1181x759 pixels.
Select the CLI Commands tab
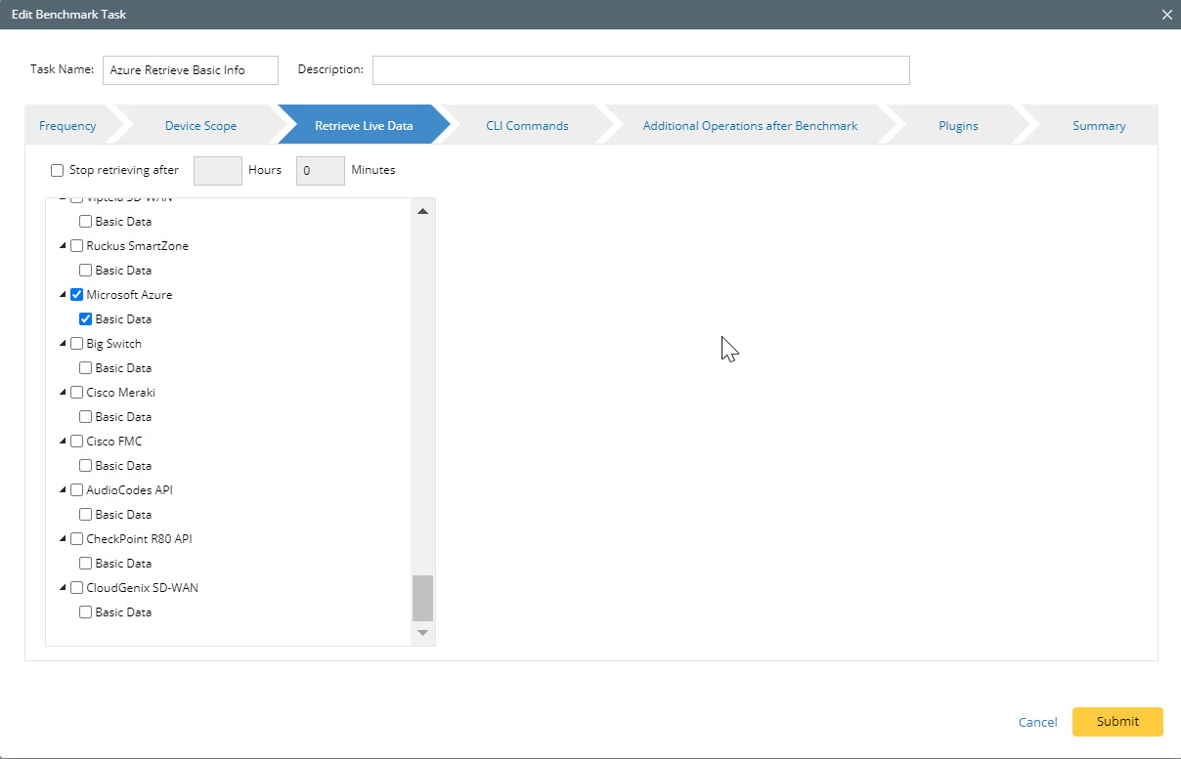click(x=527, y=125)
